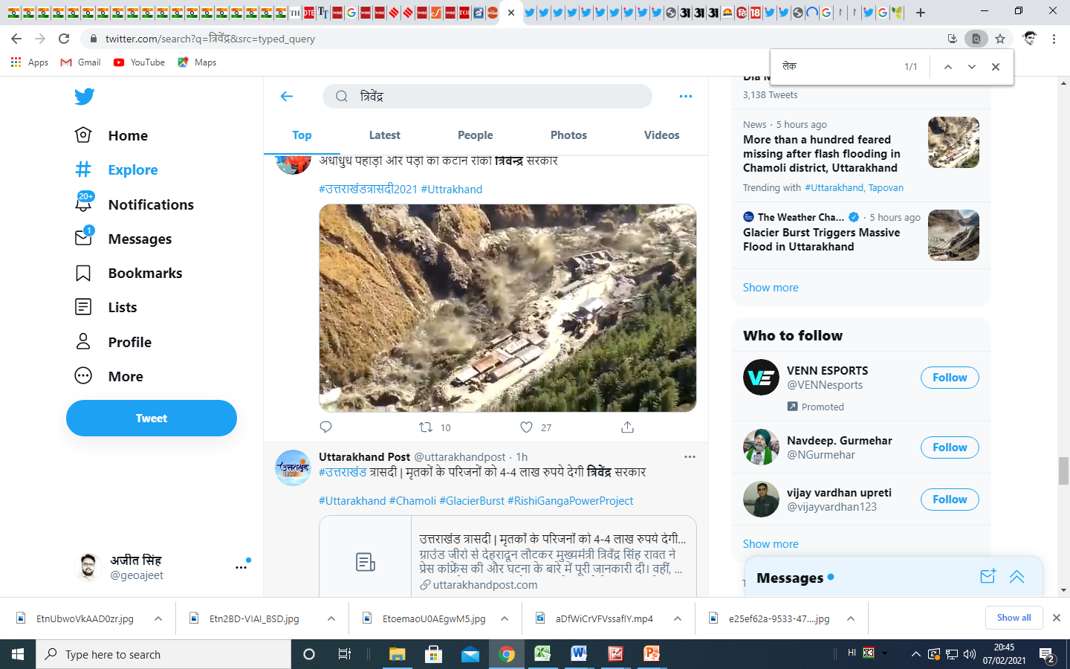Click the Twitter bird logo
This screenshot has height=669, width=1070.
pyautogui.click(x=84, y=97)
